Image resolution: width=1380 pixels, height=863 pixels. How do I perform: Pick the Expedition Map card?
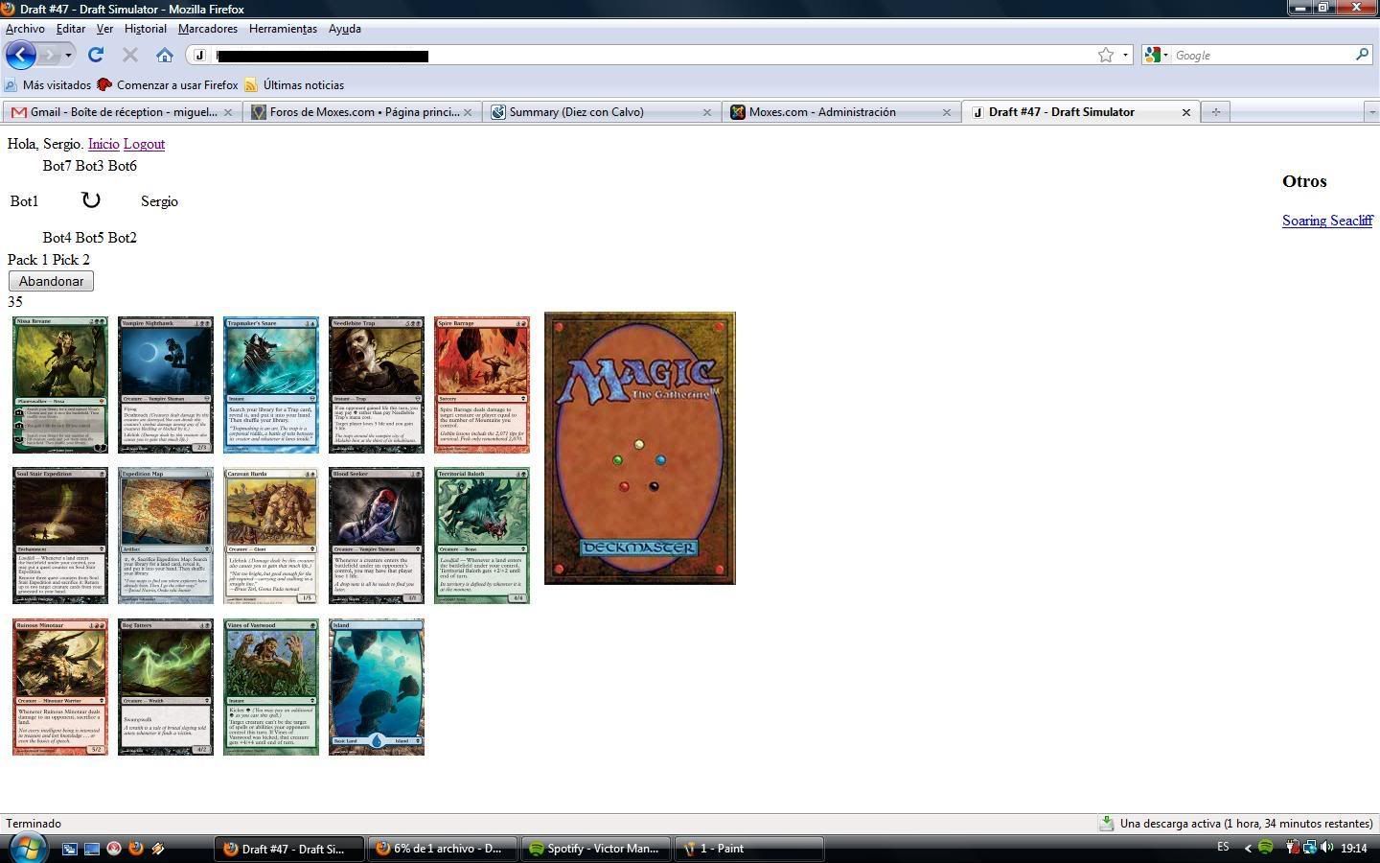pos(166,536)
